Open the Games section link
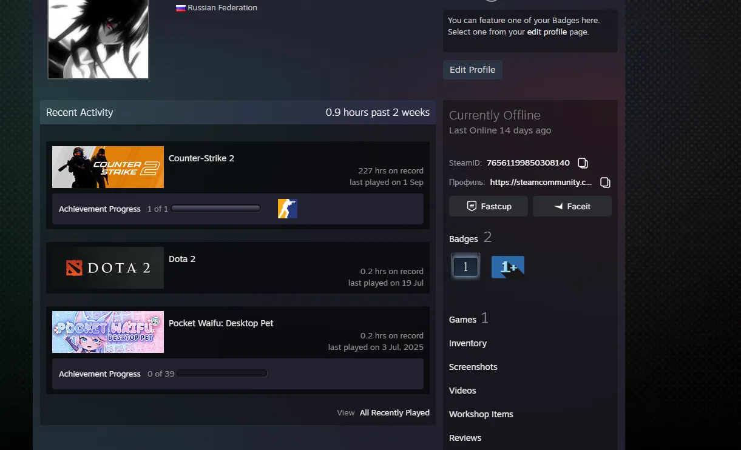This screenshot has height=450, width=741. pos(462,320)
